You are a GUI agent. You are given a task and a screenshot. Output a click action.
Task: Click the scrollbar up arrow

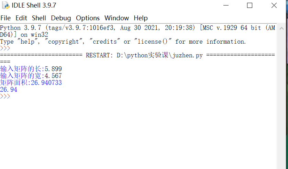[x=281, y=28]
